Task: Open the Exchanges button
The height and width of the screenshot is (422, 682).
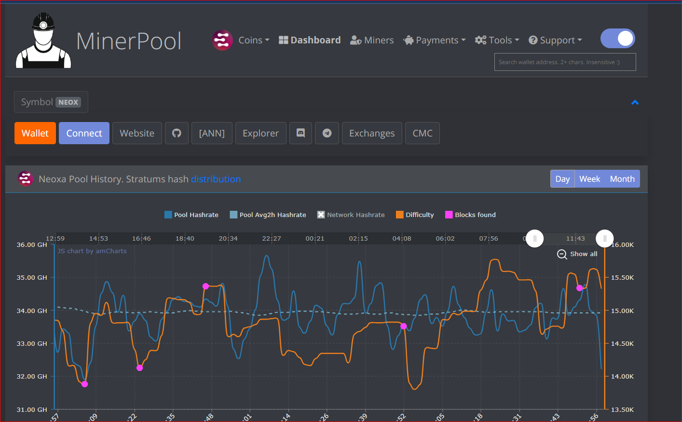Action: click(372, 133)
